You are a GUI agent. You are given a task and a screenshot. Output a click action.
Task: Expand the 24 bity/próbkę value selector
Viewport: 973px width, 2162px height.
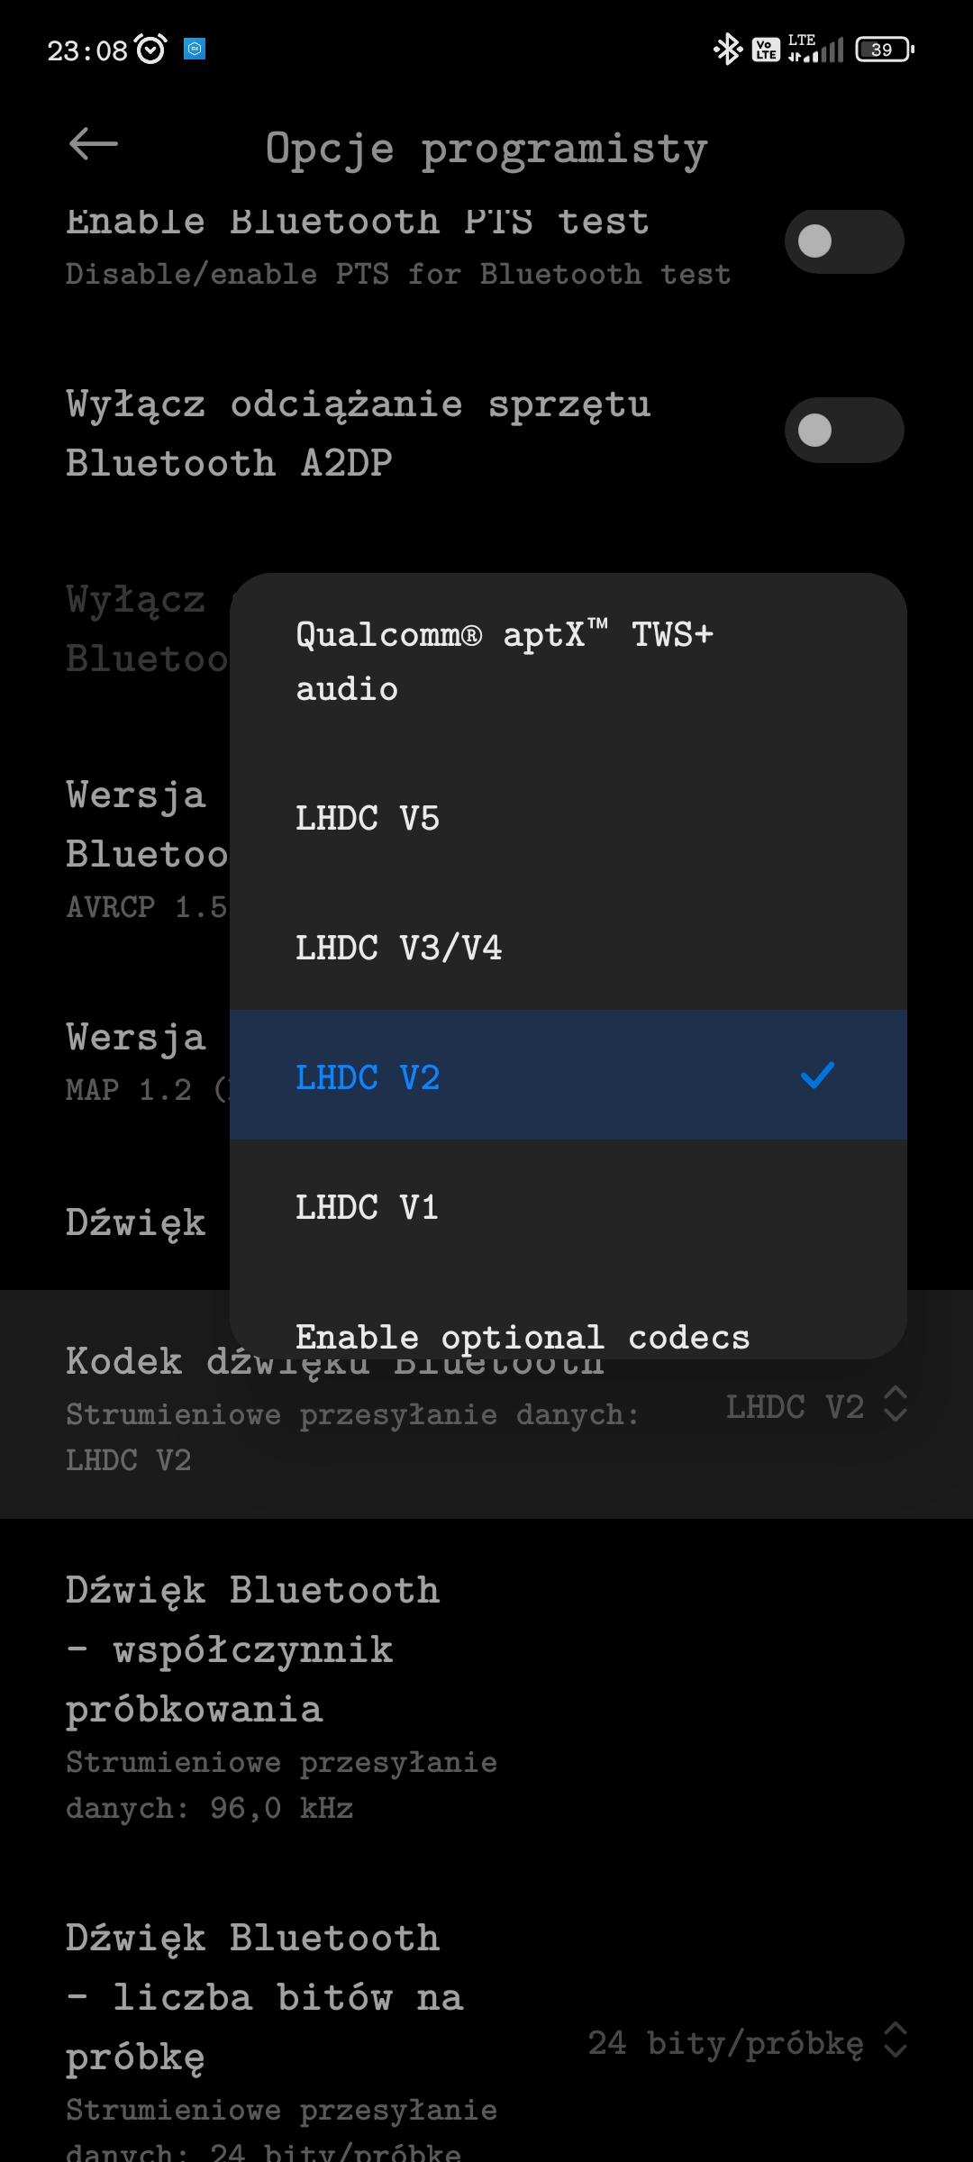click(x=725, y=2043)
